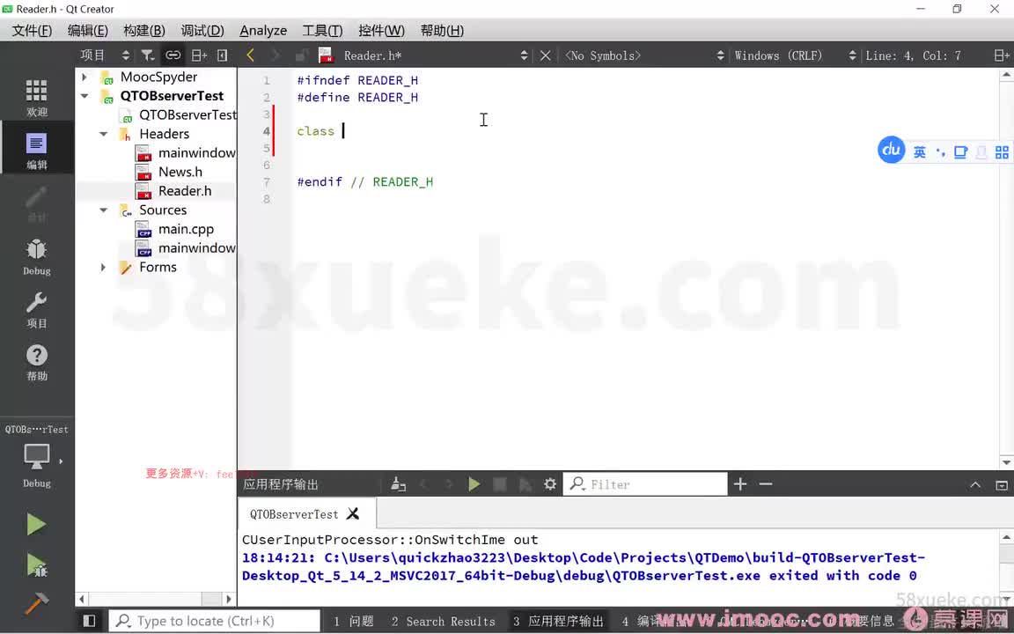Collapse the QTOBserverTest project node

coord(84,96)
